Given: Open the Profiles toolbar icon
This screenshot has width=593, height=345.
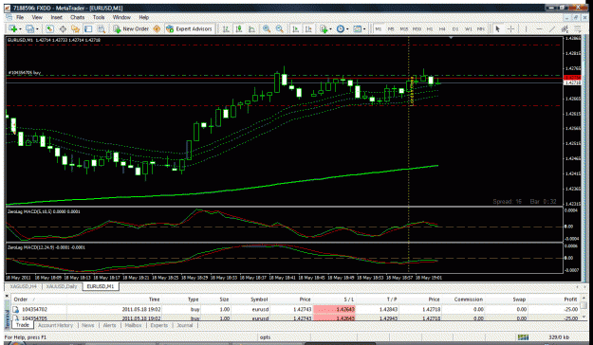Looking at the screenshot, I should pyautogui.click(x=29, y=28).
